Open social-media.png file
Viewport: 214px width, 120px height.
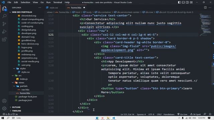(30, 61)
